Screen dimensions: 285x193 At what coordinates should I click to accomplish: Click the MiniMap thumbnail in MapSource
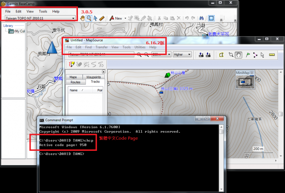pos(245,82)
